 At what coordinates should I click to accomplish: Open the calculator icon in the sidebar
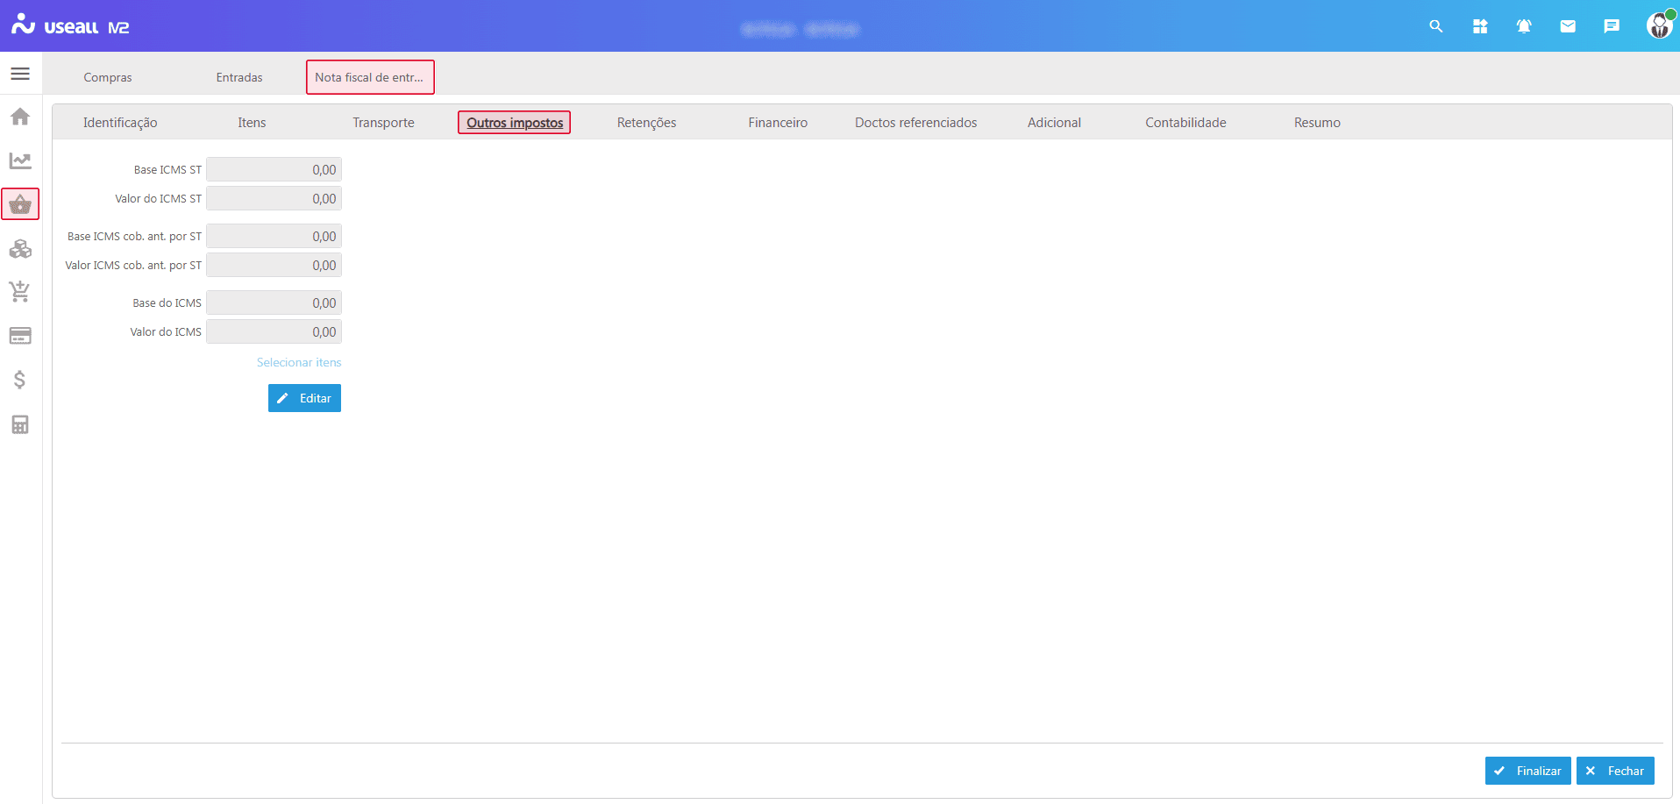(x=20, y=424)
